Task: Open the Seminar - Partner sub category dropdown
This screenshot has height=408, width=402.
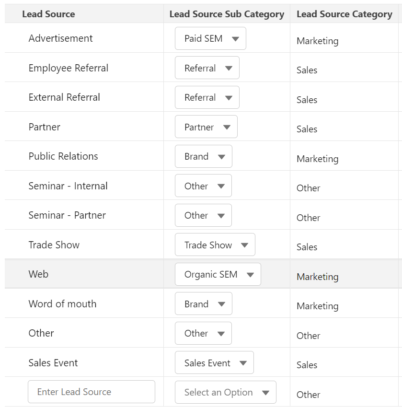Action: [203, 216]
